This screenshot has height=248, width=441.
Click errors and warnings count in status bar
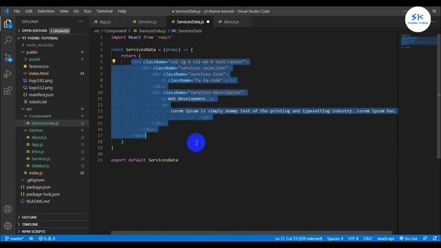[x=47, y=238]
